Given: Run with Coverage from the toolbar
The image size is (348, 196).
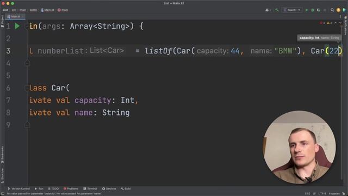Looking at the screenshot, I should click(319, 10).
